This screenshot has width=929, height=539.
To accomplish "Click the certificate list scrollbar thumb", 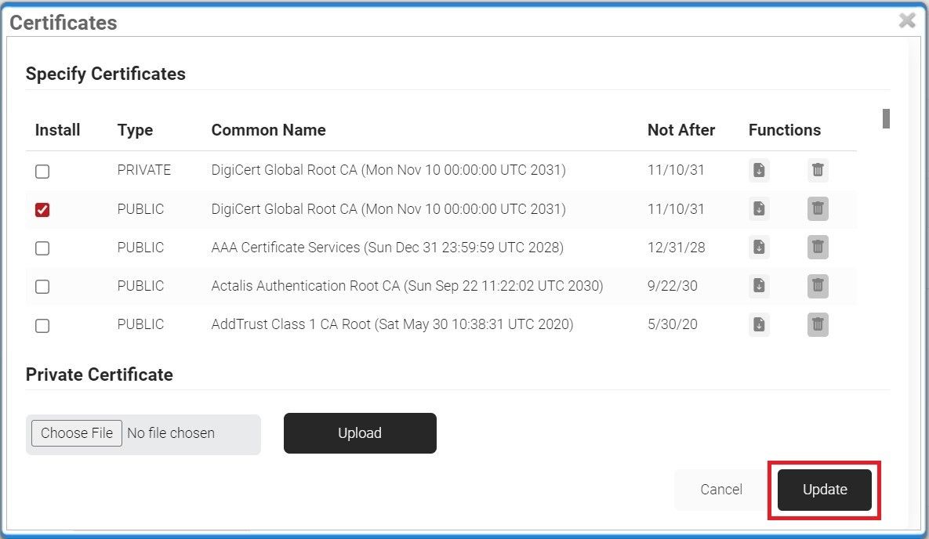I will (x=886, y=118).
